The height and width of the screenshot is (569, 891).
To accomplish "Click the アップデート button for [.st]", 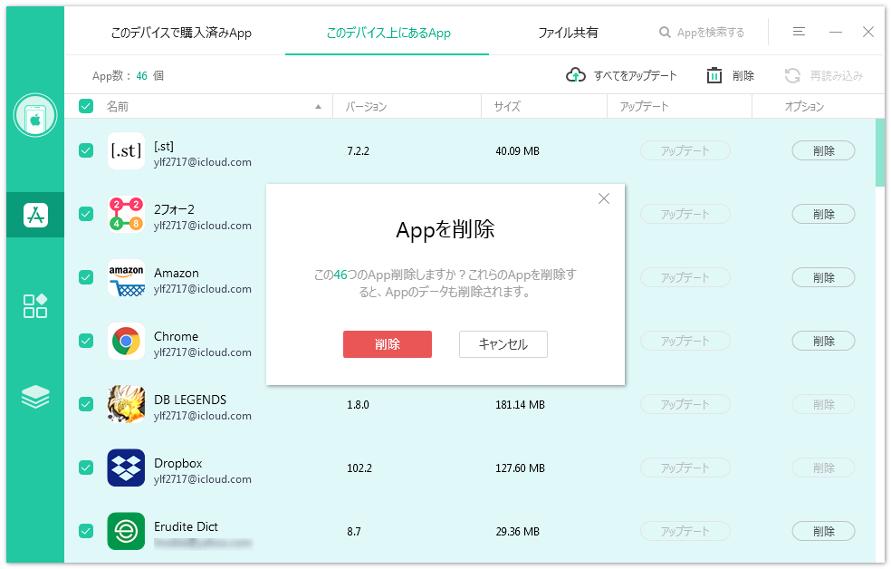I will [685, 150].
